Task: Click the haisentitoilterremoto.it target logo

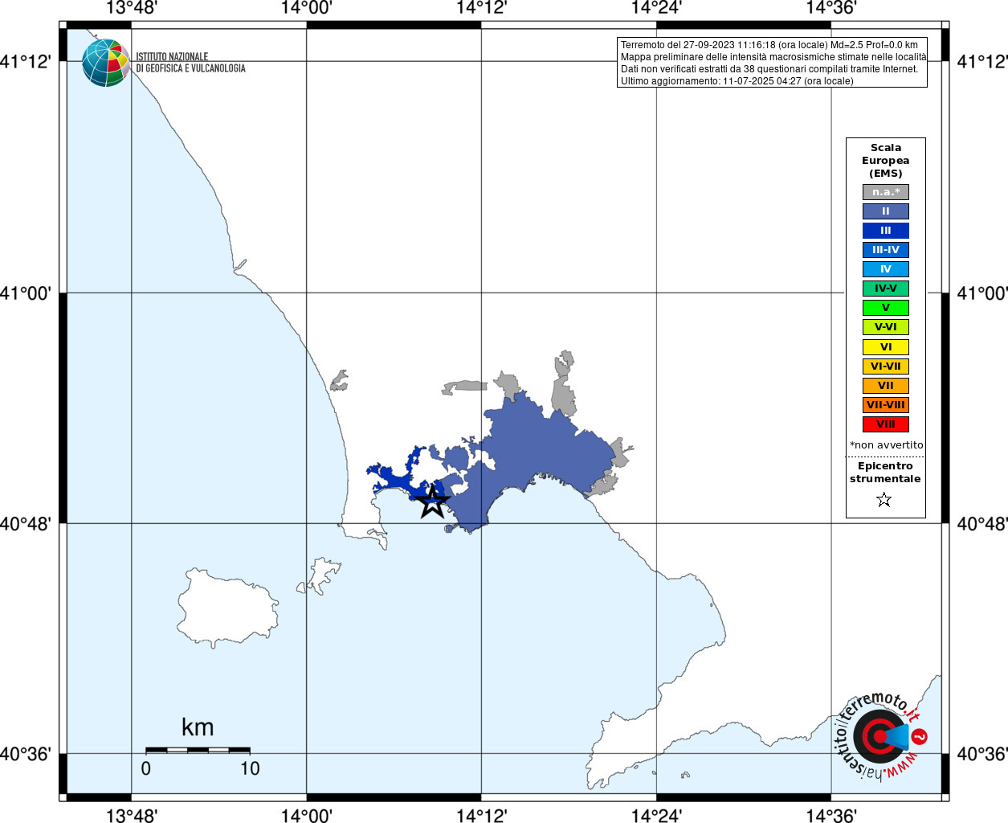Action: 879,736
